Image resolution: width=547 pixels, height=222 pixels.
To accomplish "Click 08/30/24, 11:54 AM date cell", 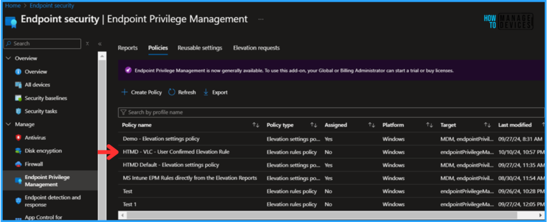I will (520, 178).
